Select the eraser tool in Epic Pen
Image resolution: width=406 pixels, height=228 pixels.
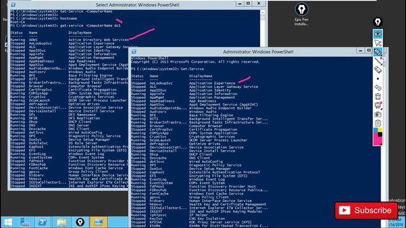pyautogui.click(x=378, y=70)
